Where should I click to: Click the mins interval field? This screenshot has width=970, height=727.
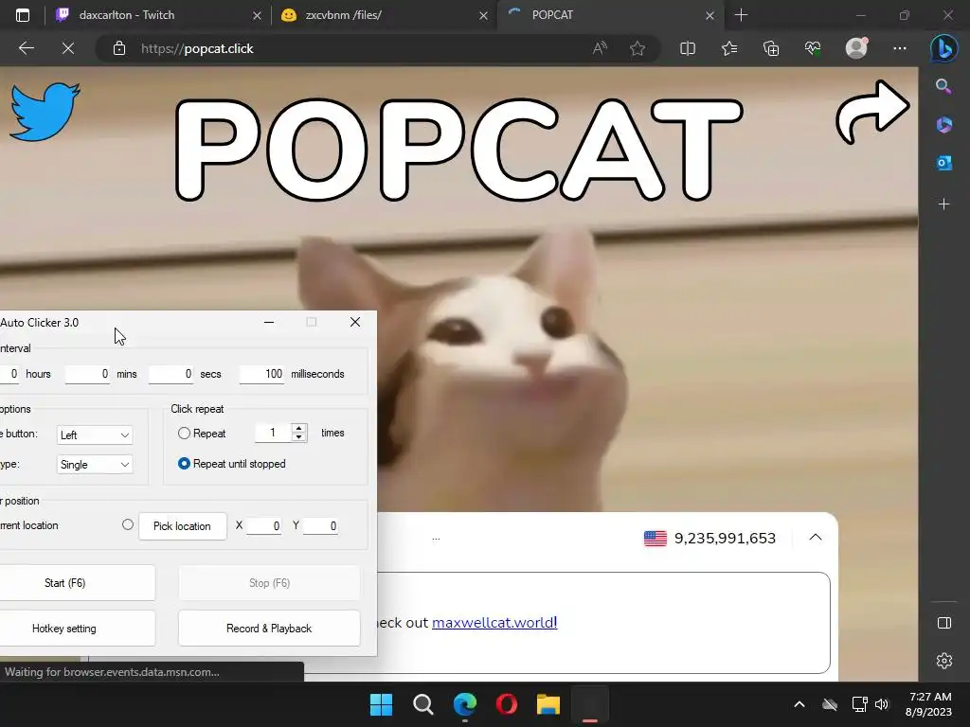(x=87, y=374)
